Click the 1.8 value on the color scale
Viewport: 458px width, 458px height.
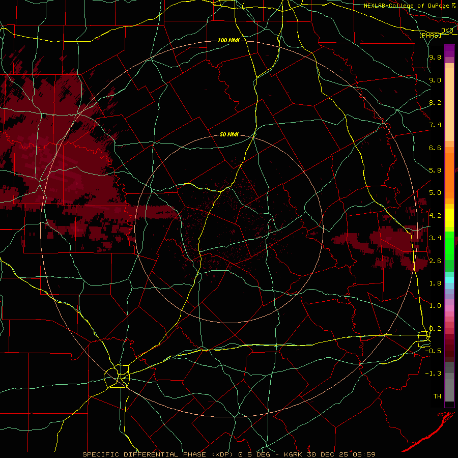[435, 283]
